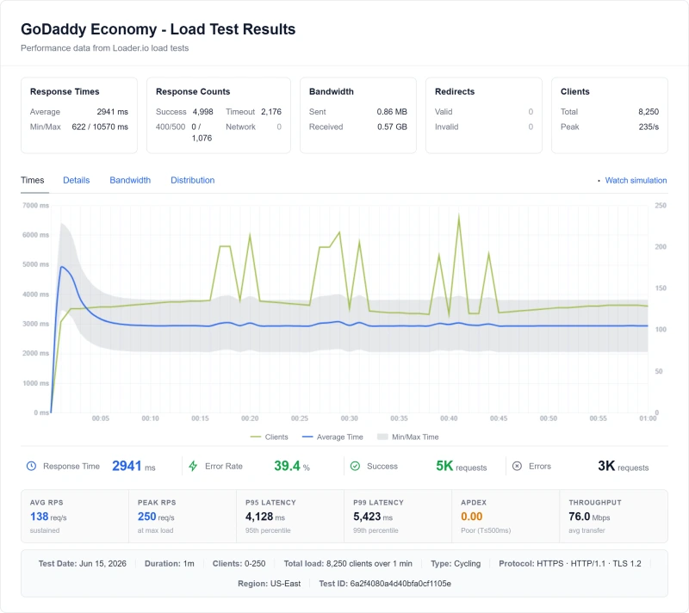Click the Response Counts card title

click(193, 91)
